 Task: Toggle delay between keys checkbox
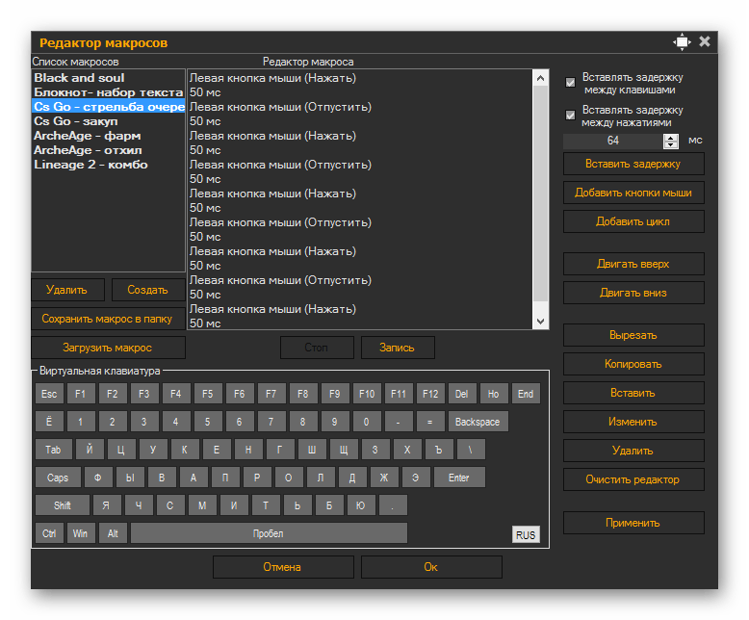tap(570, 82)
